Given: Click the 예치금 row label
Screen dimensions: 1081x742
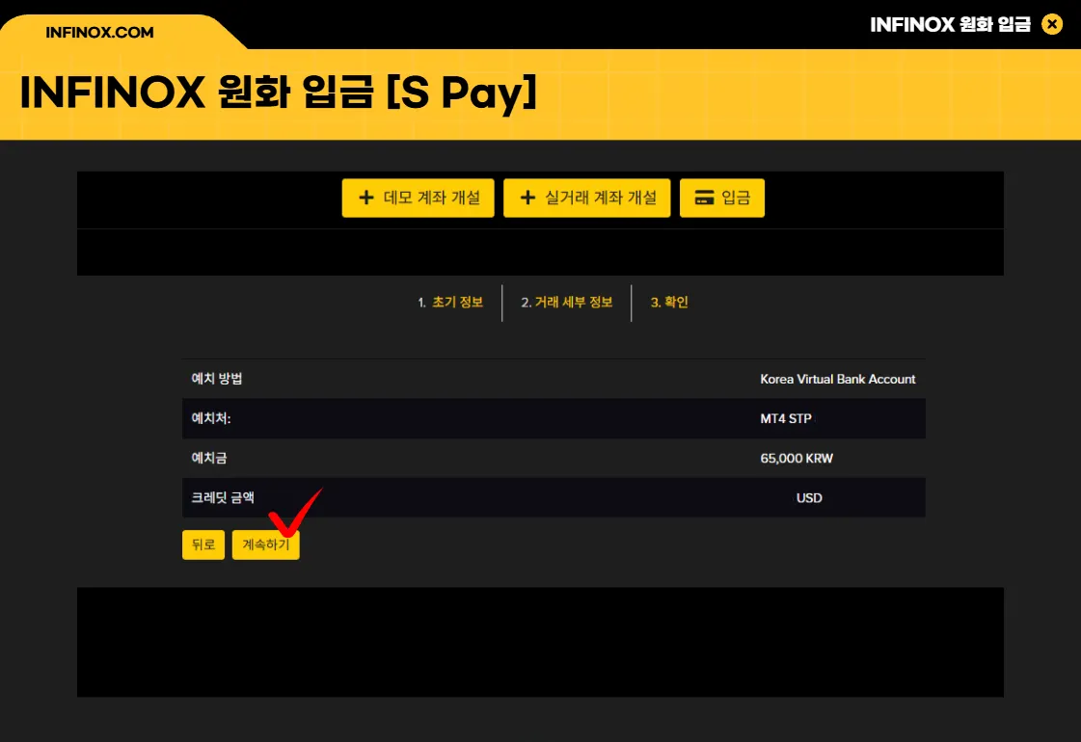Looking at the screenshot, I should coord(209,458).
